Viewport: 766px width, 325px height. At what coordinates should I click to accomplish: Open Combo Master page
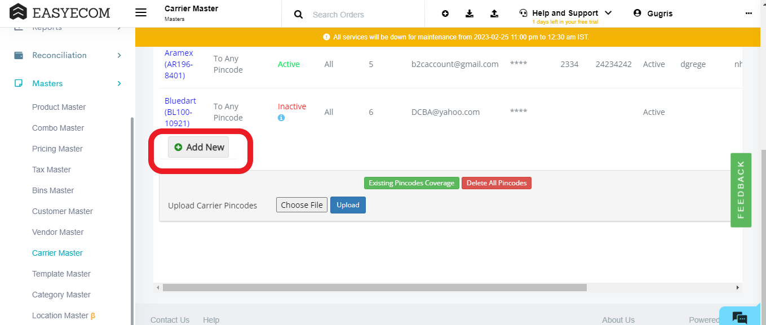click(x=58, y=128)
